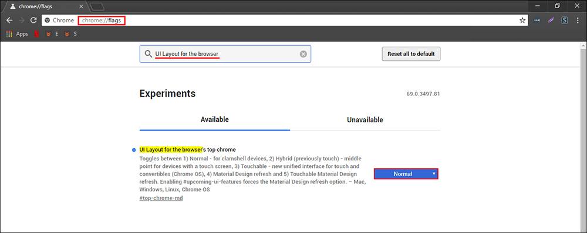Switch to the Unavailable tab
Screen dimensions: 587x233
[x=365, y=120]
